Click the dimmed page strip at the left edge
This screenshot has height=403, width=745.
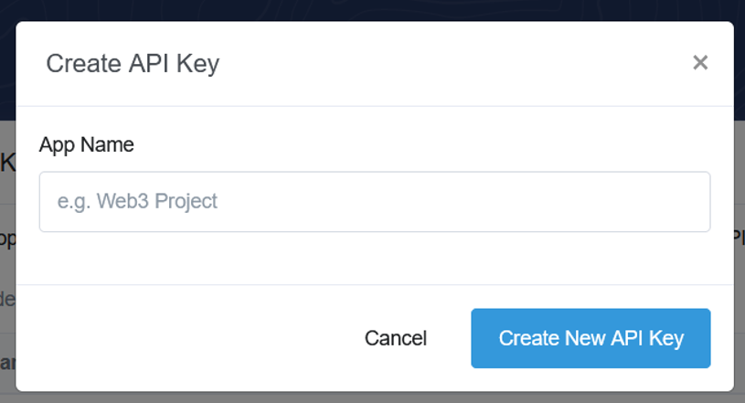tap(7, 257)
